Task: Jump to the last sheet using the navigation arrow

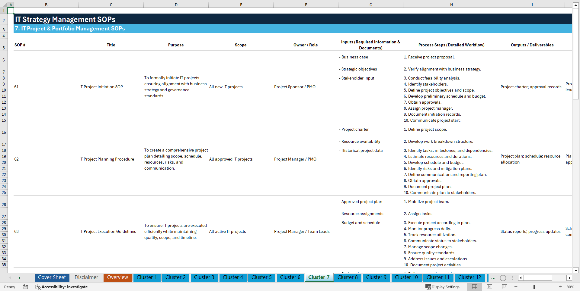Action: tap(20, 278)
